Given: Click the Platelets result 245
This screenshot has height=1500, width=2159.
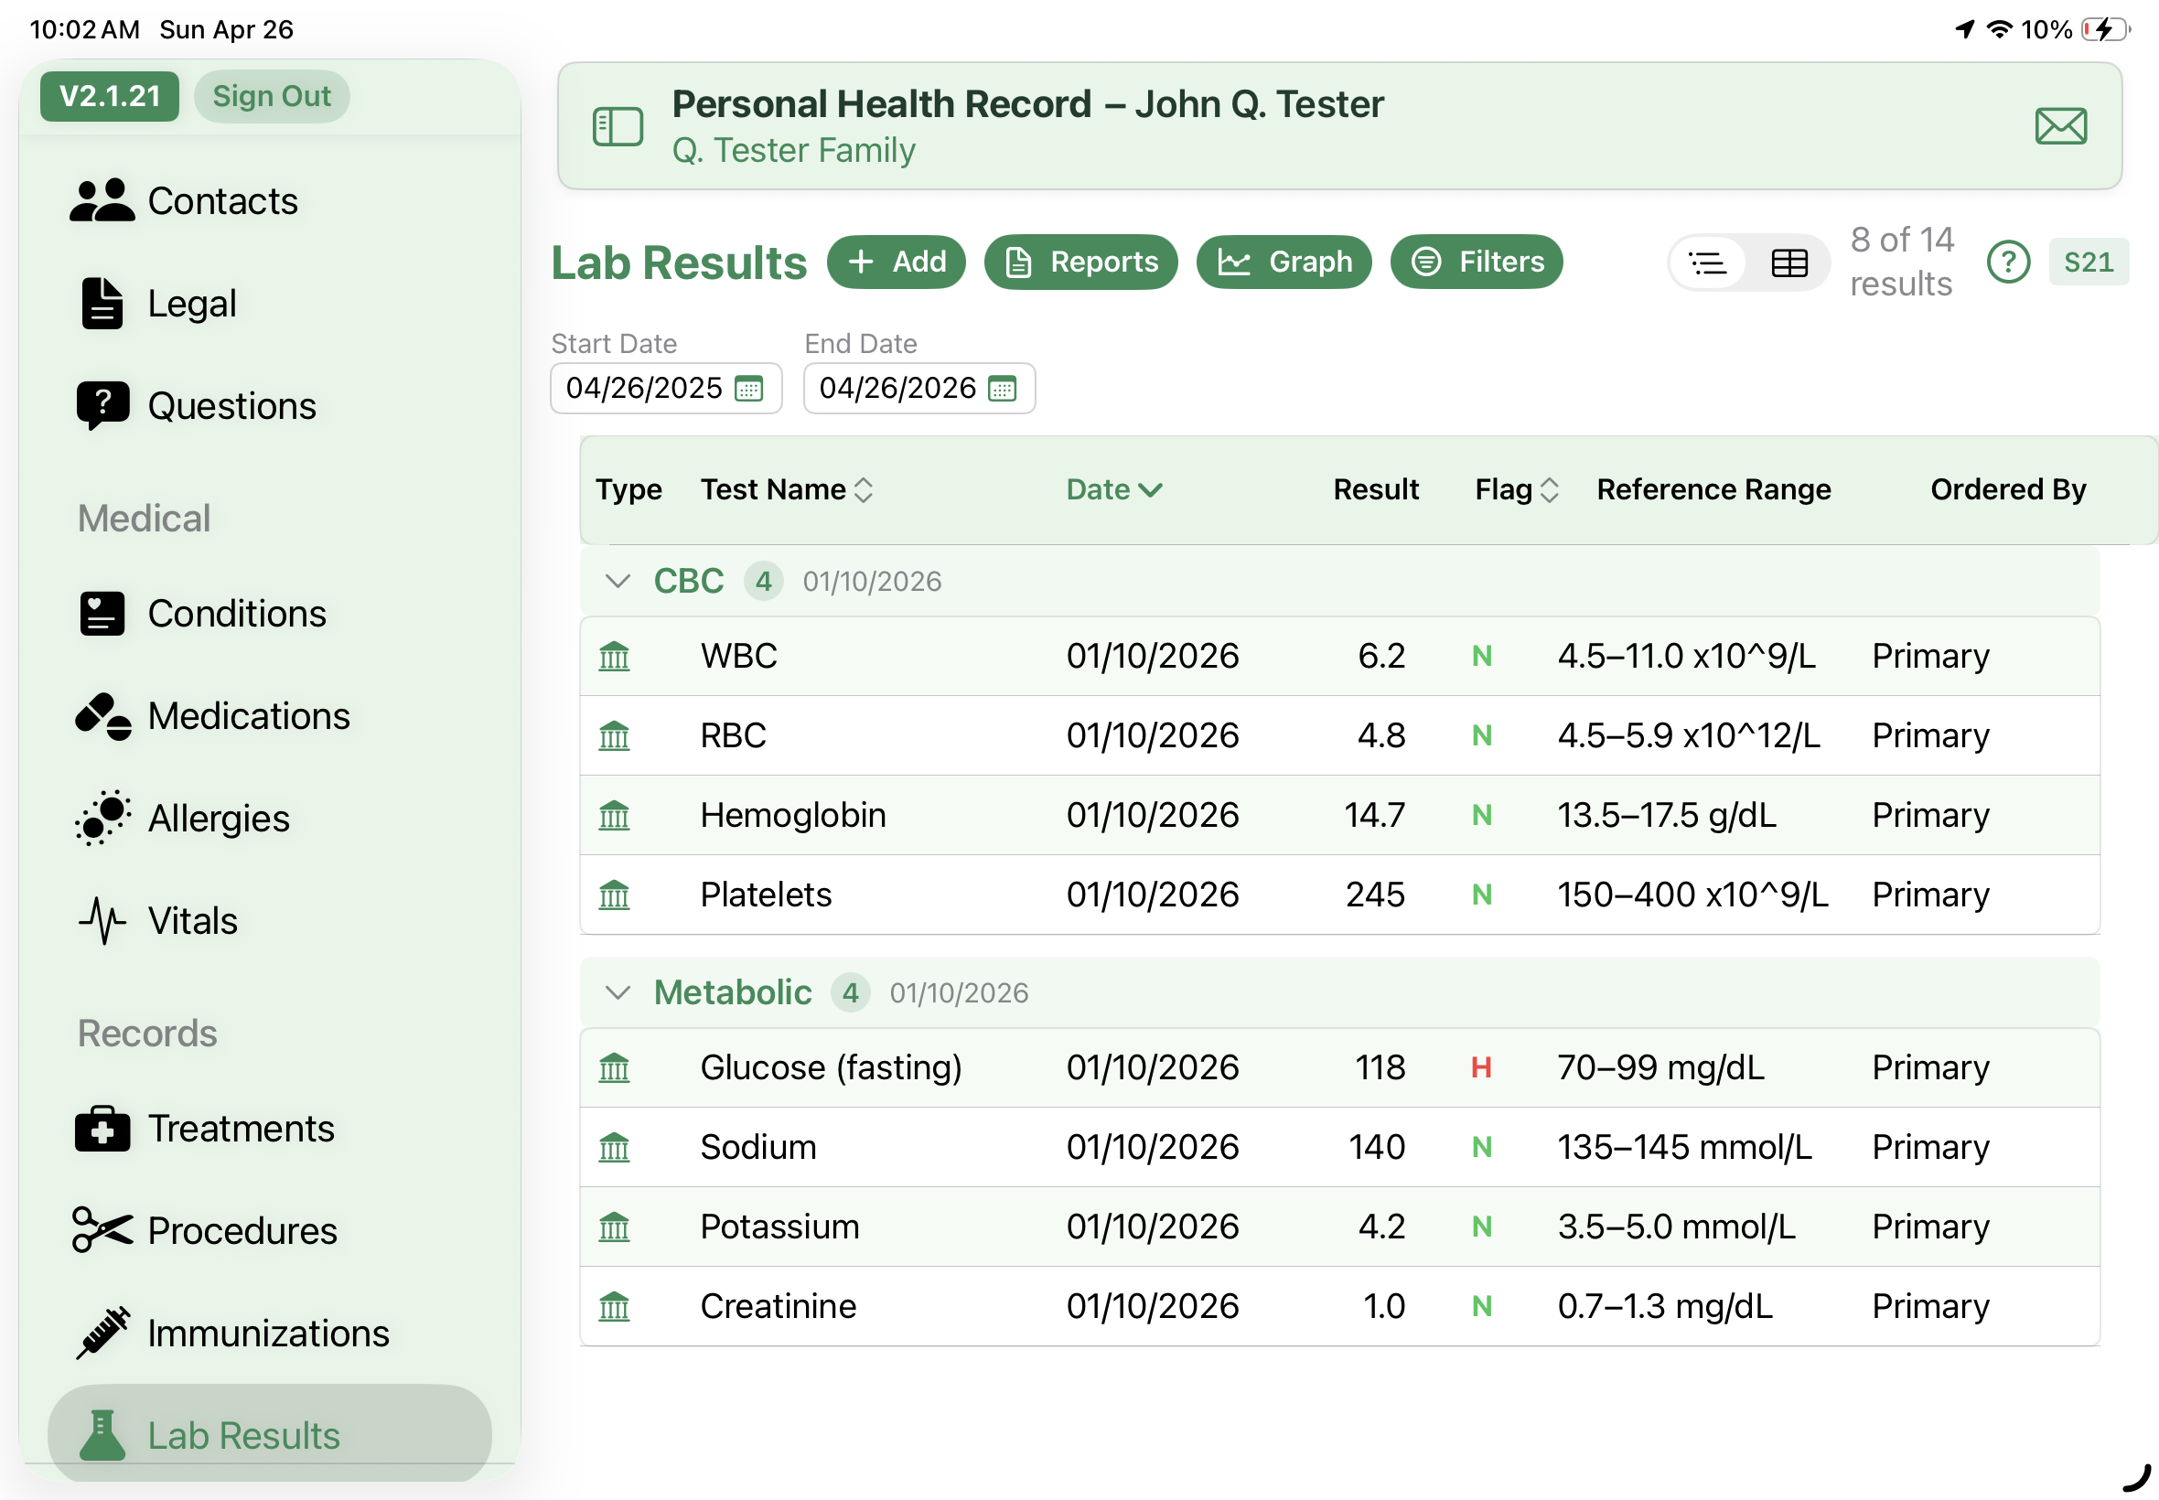Looking at the screenshot, I should 1375,895.
